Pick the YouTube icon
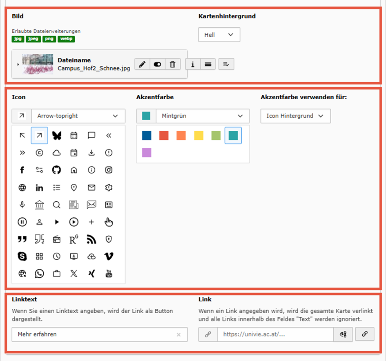The height and width of the screenshot is (361, 386). (x=109, y=274)
